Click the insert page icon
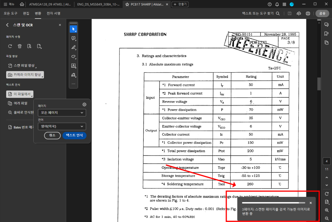This screenshot has height=222, width=332. point(39,46)
